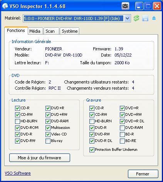Enable the BD-RE checkbox
The width and height of the screenshot is (163, 182).
(122, 141)
